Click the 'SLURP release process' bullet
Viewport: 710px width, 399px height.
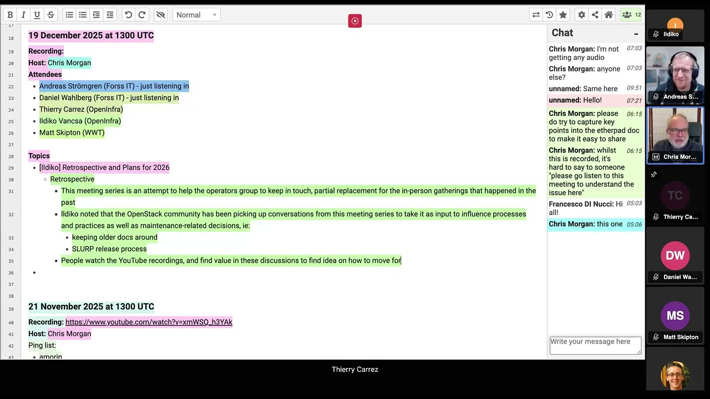click(109, 249)
